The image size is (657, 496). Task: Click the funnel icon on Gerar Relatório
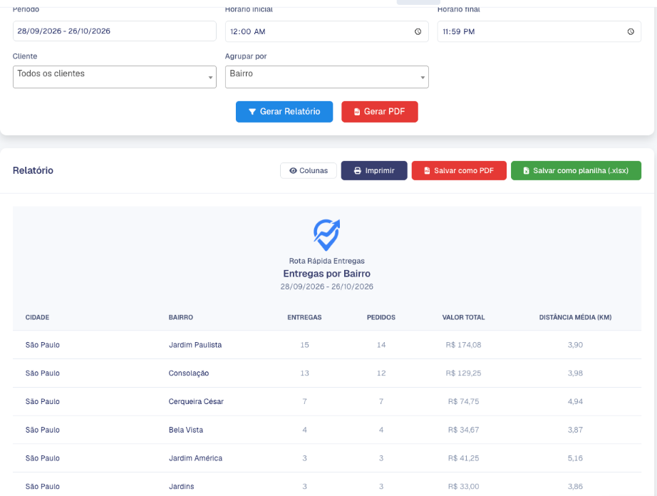[x=252, y=112]
